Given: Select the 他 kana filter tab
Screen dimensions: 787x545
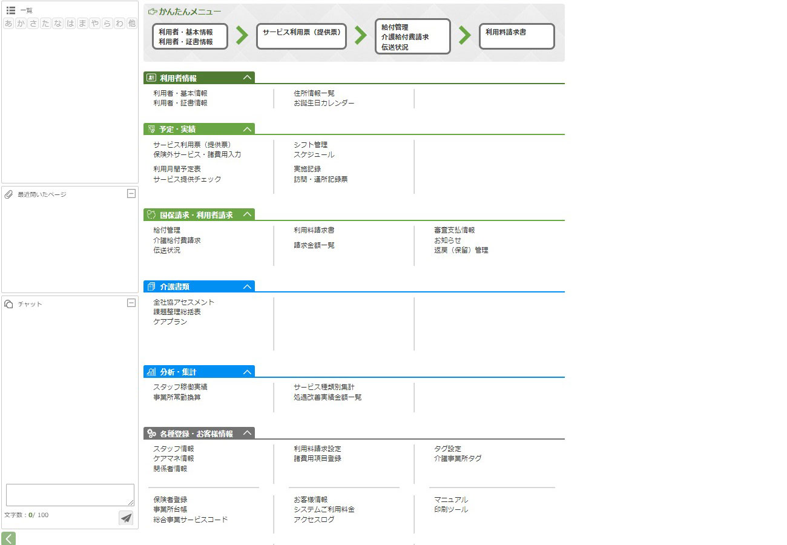Looking at the screenshot, I should coord(132,24).
